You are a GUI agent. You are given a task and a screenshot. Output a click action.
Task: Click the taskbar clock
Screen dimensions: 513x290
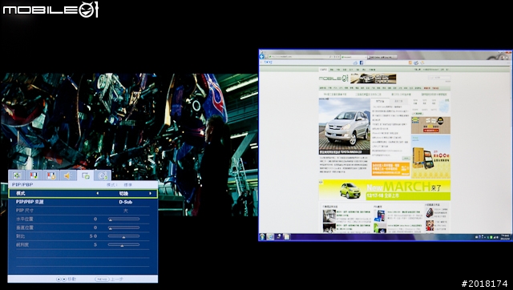pyautogui.click(x=505, y=236)
